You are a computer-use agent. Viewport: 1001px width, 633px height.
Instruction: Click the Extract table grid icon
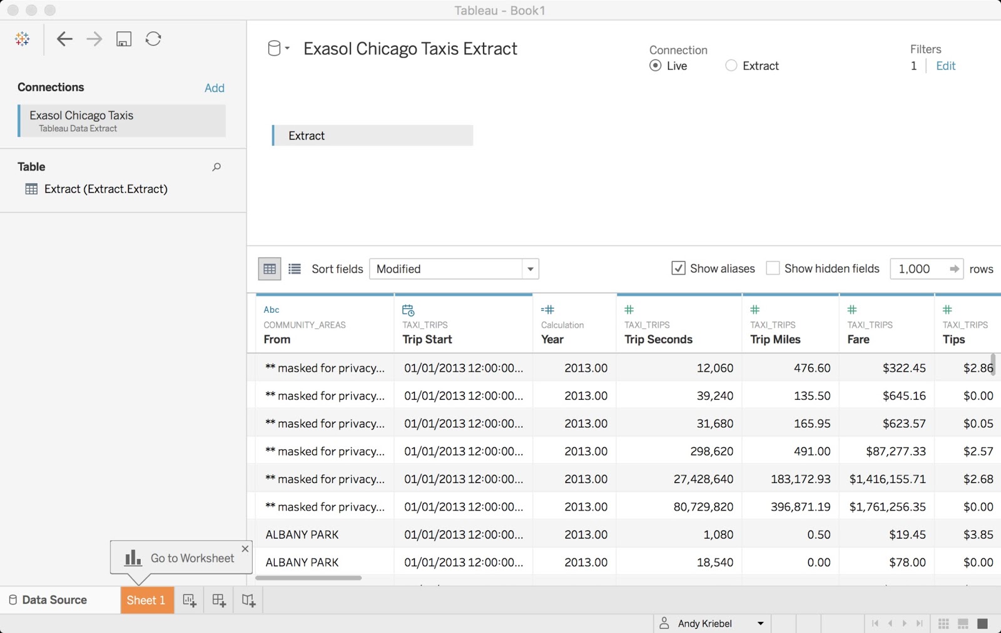pos(31,189)
